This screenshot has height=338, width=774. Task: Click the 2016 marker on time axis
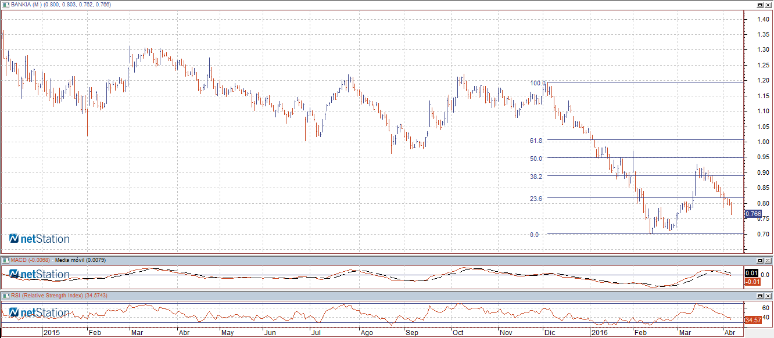pyautogui.click(x=598, y=333)
